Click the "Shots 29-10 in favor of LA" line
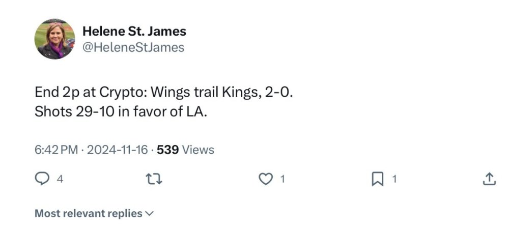Image resolution: width=509 pixels, height=227 pixels. coord(121,112)
